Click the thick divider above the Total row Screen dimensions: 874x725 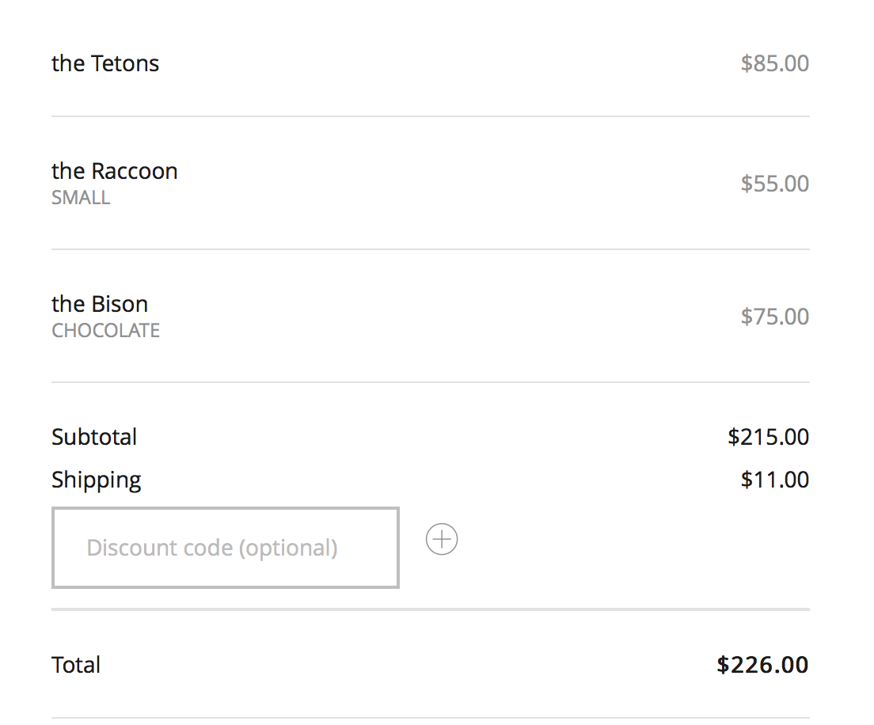pyautogui.click(x=431, y=609)
